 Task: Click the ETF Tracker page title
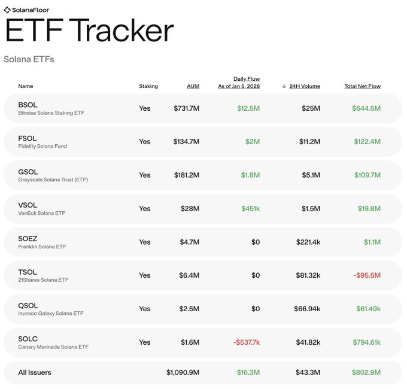(89, 31)
